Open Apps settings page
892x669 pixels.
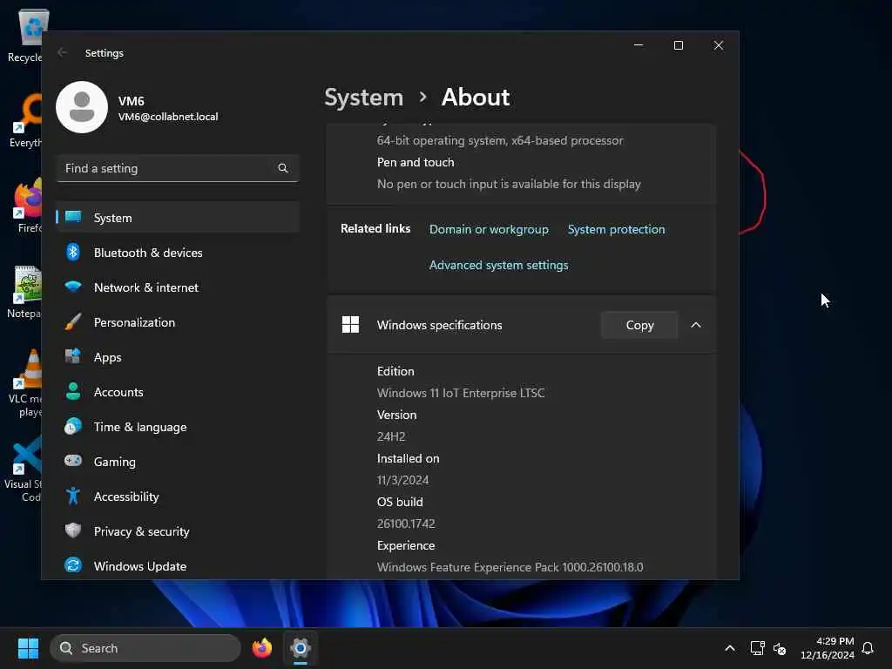pyautogui.click(x=178, y=356)
